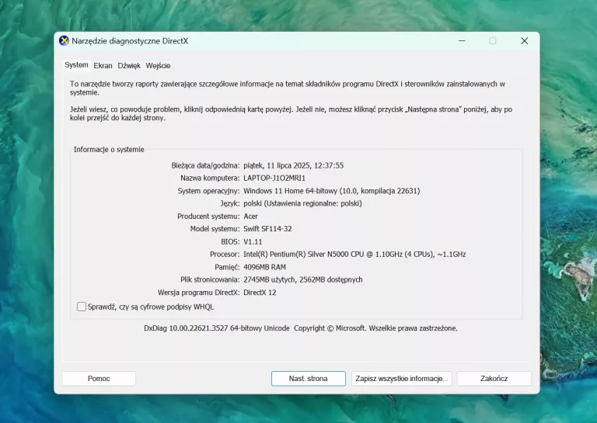The height and width of the screenshot is (423, 597).
Task: Open the Dźwięk tab
Action: (129, 66)
